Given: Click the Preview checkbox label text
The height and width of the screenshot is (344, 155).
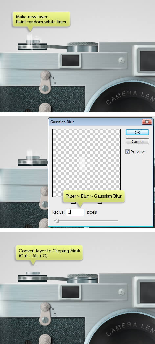Looking at the screenshot, I should click(138, 152).
